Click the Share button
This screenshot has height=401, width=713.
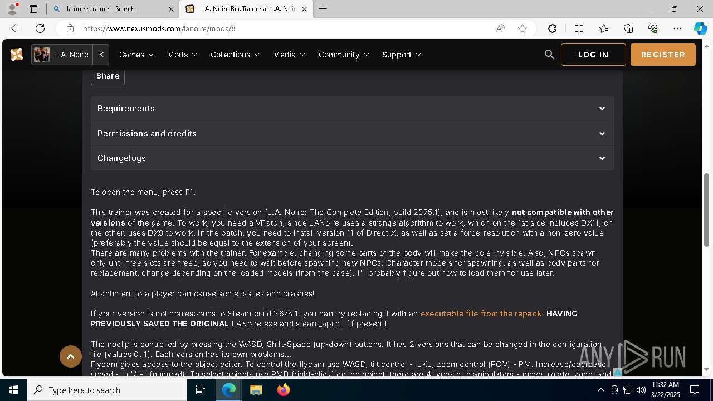108,76
